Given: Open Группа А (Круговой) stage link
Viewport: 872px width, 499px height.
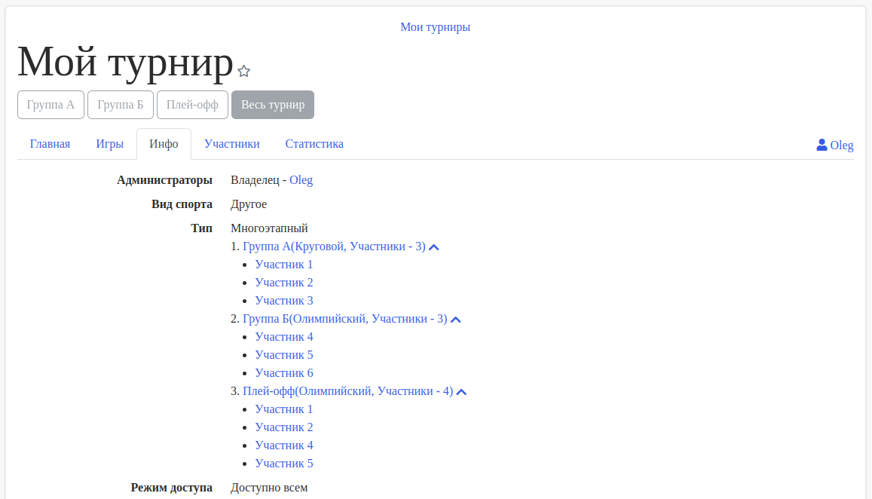Looking at the screenshot, I should click(x=334, y=246).
